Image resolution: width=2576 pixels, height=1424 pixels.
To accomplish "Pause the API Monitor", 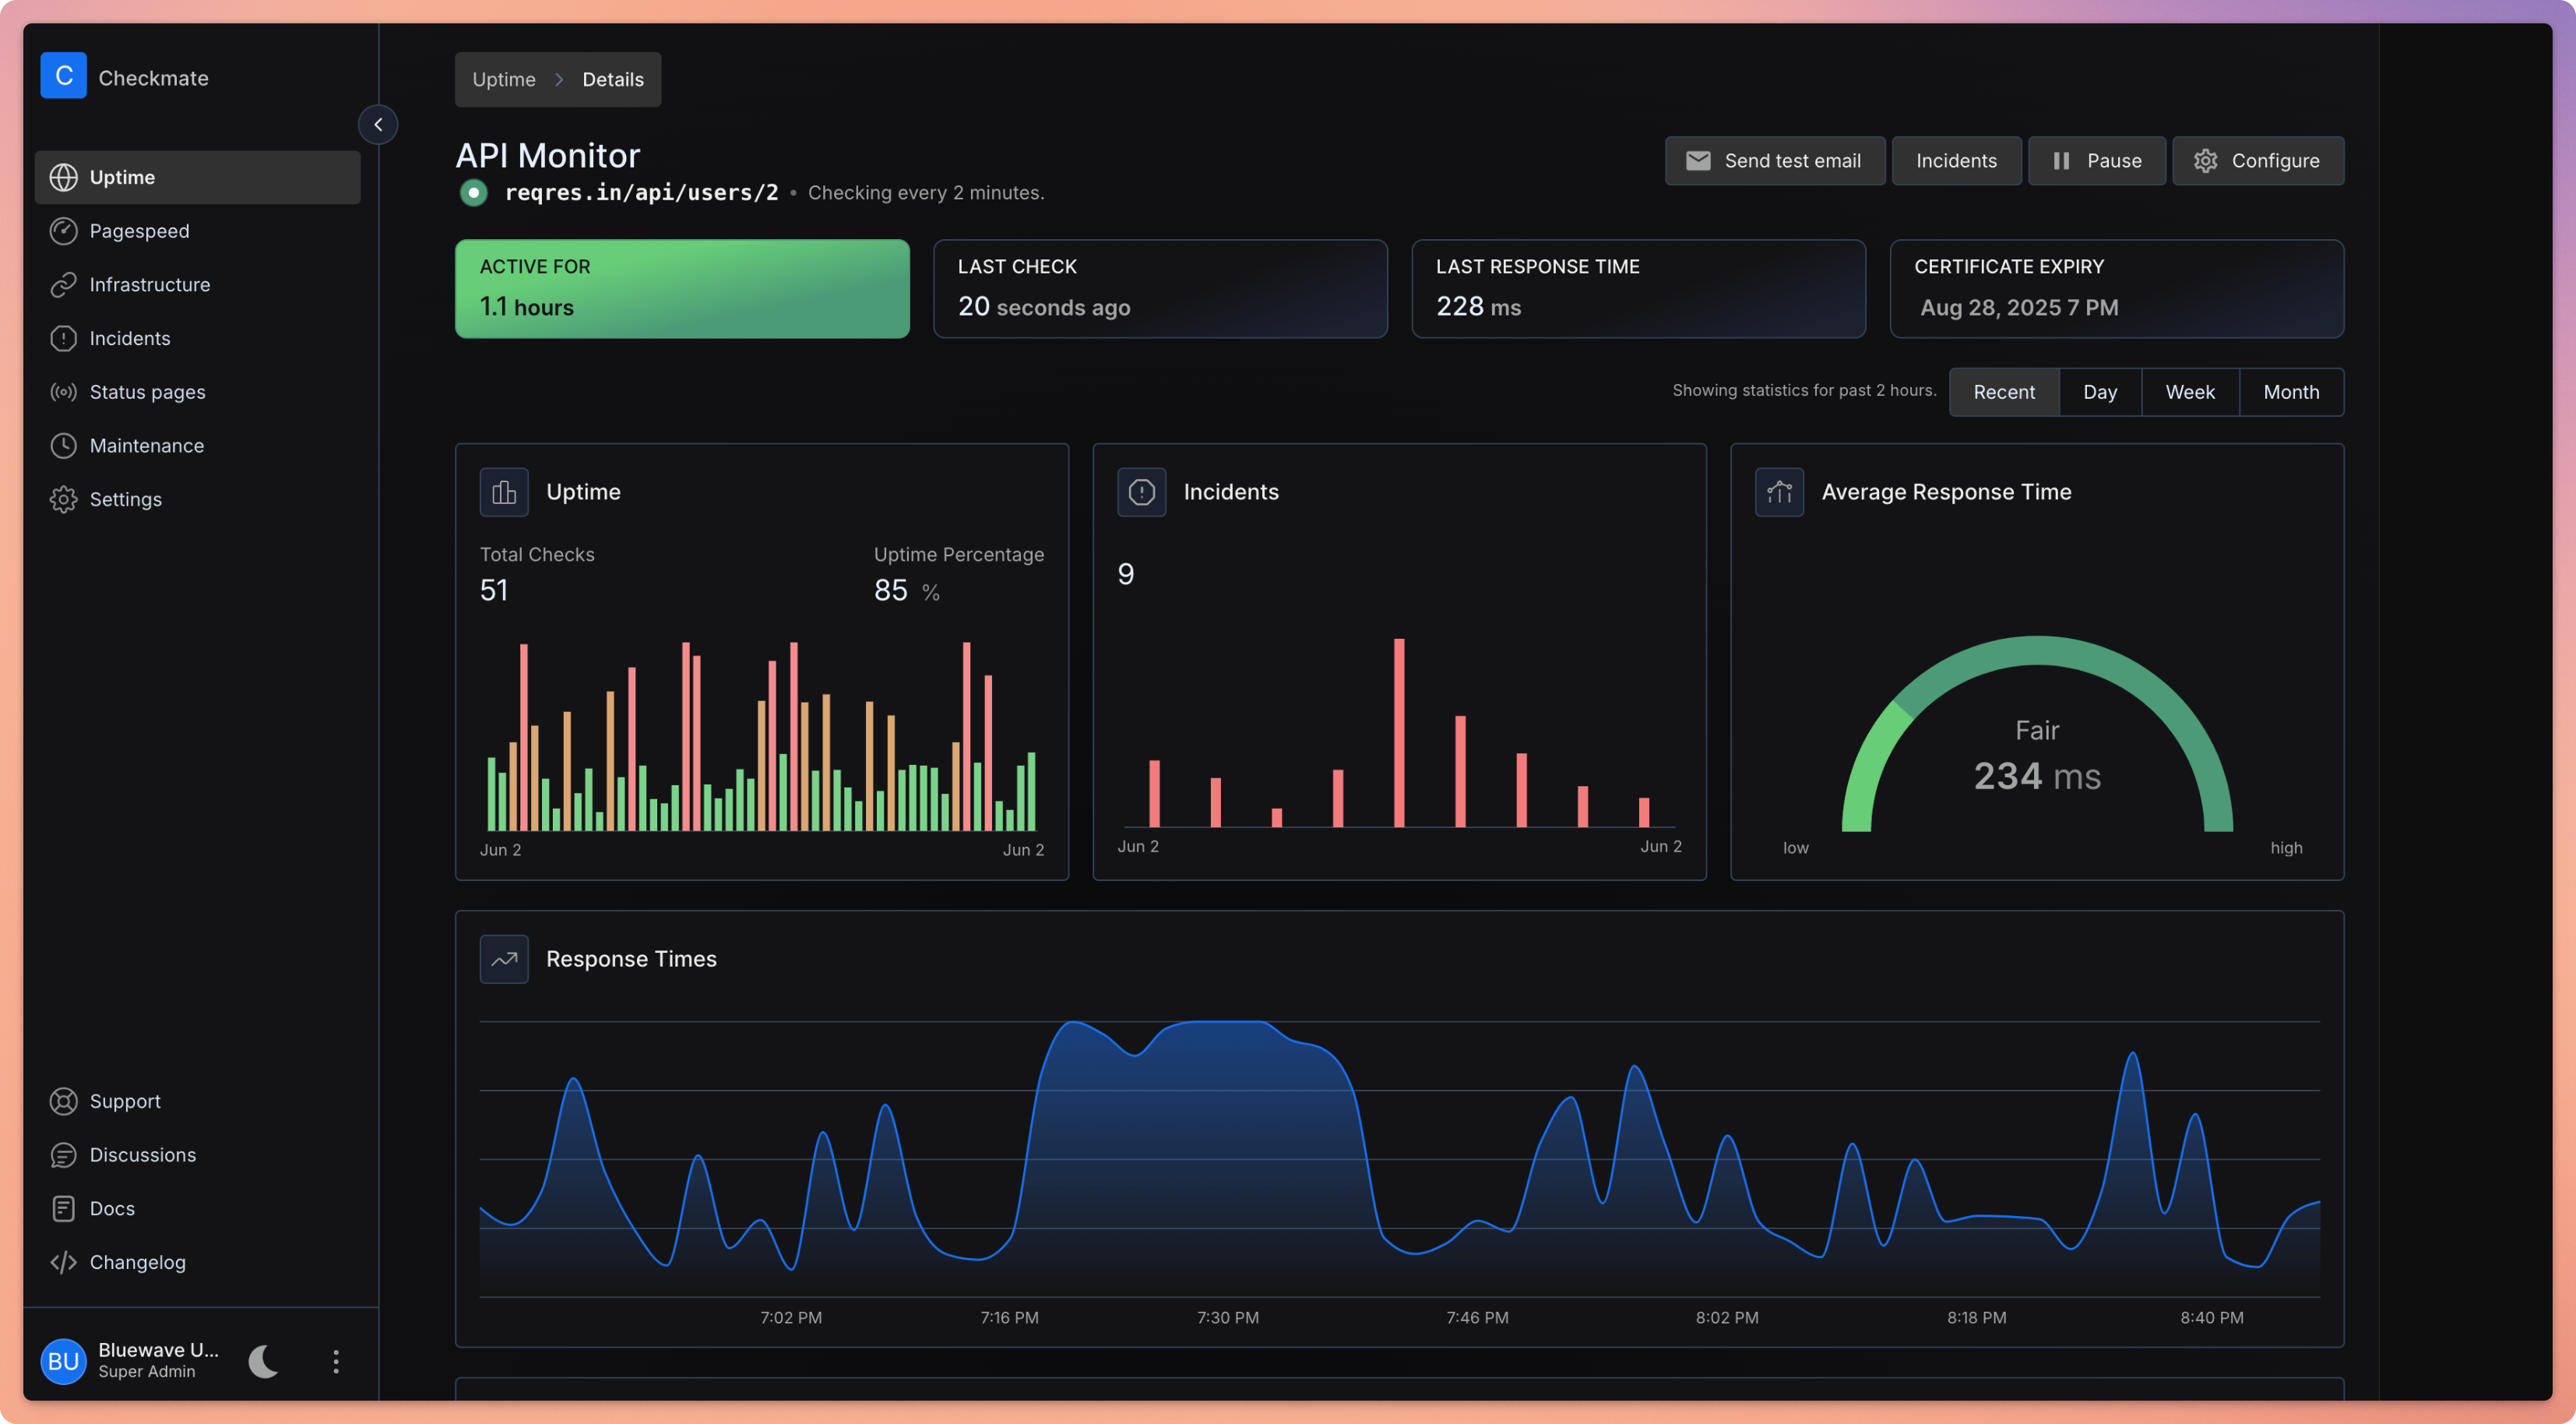I will [x=2096, y=161].
